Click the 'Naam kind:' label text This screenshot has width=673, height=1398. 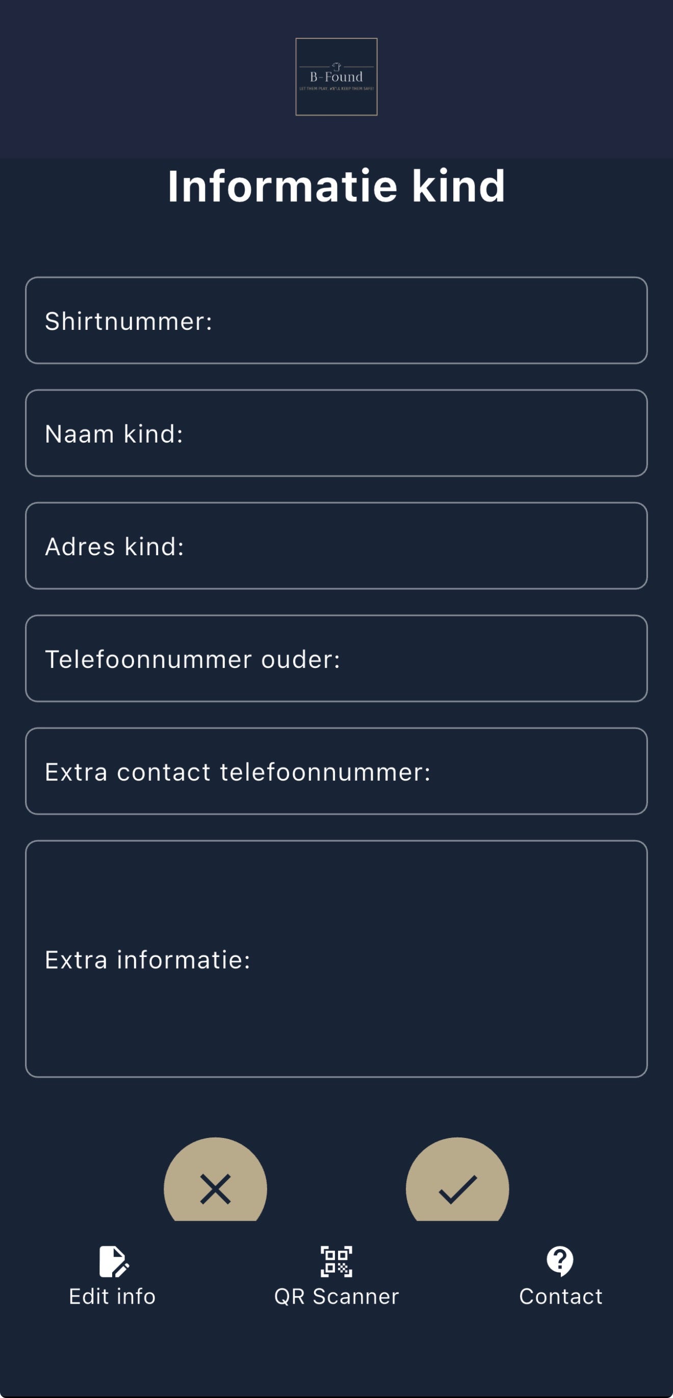[114, 434]
